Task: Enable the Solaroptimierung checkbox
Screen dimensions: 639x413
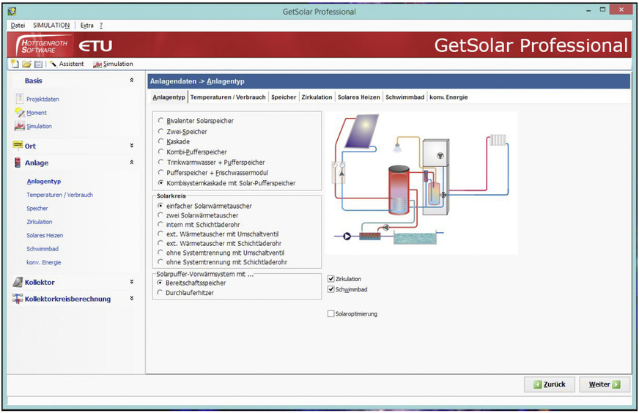Action: pos(331,314)
